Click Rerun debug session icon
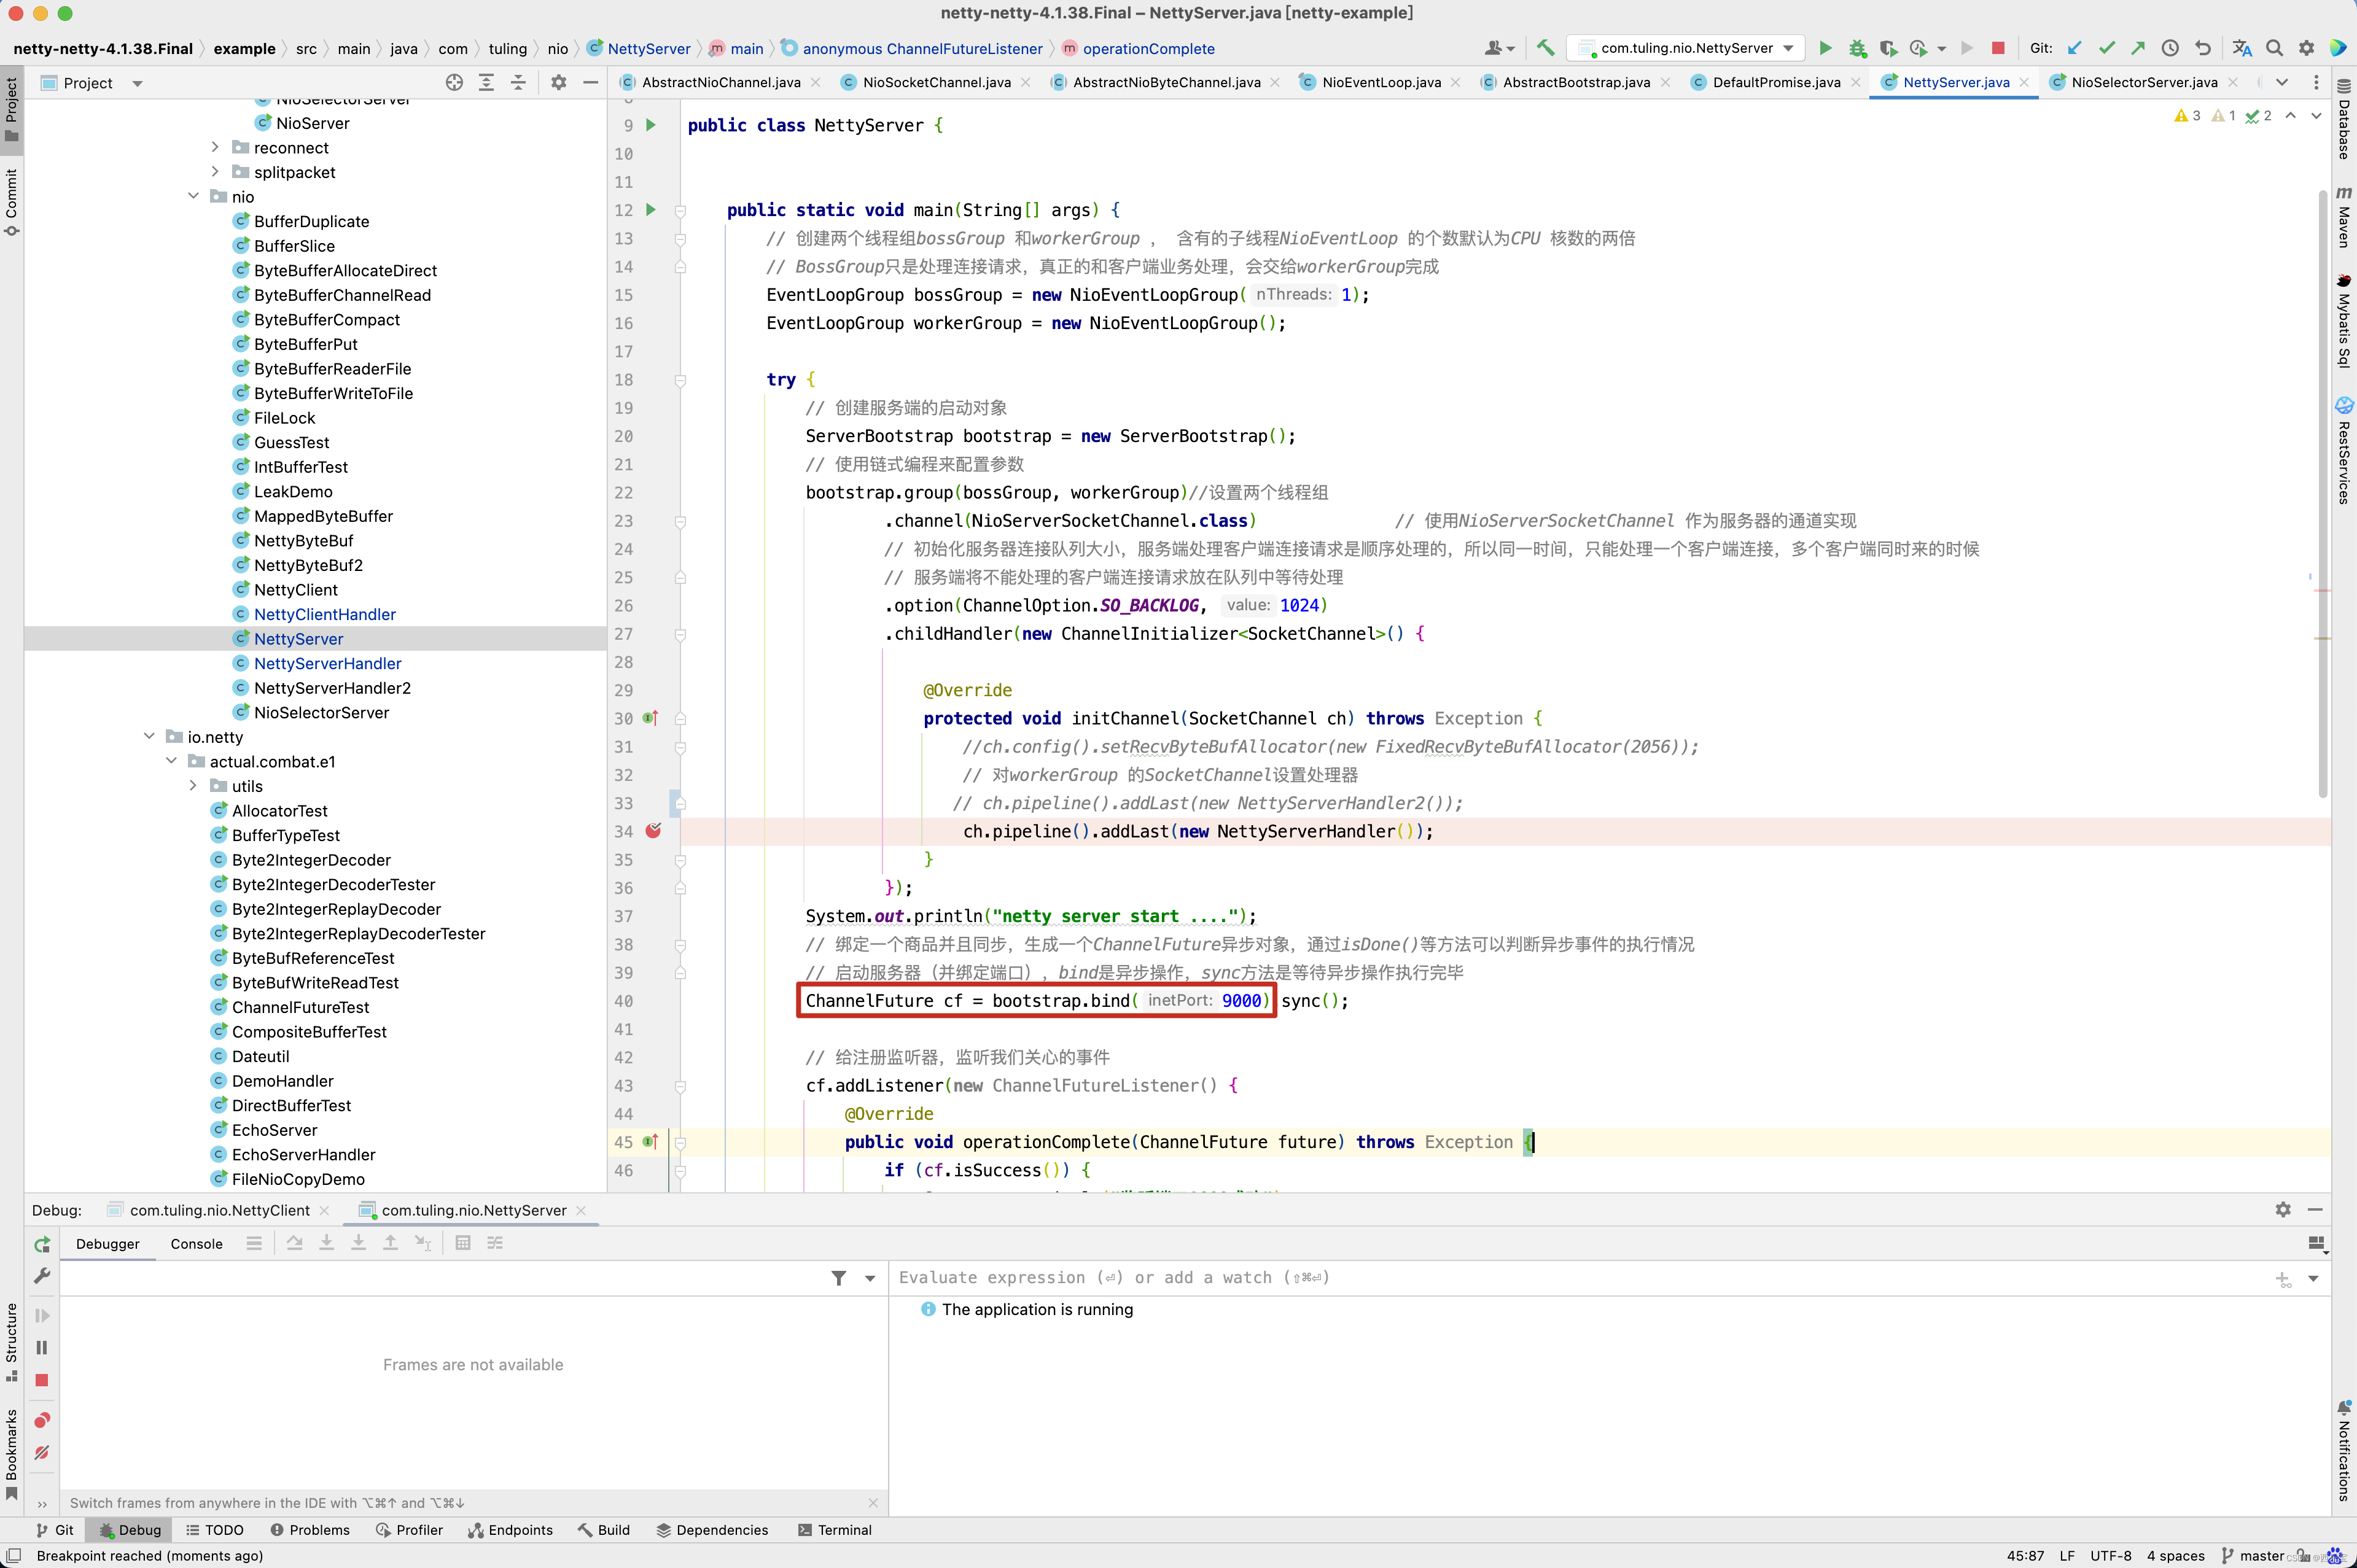 (x=41, y=1244)
